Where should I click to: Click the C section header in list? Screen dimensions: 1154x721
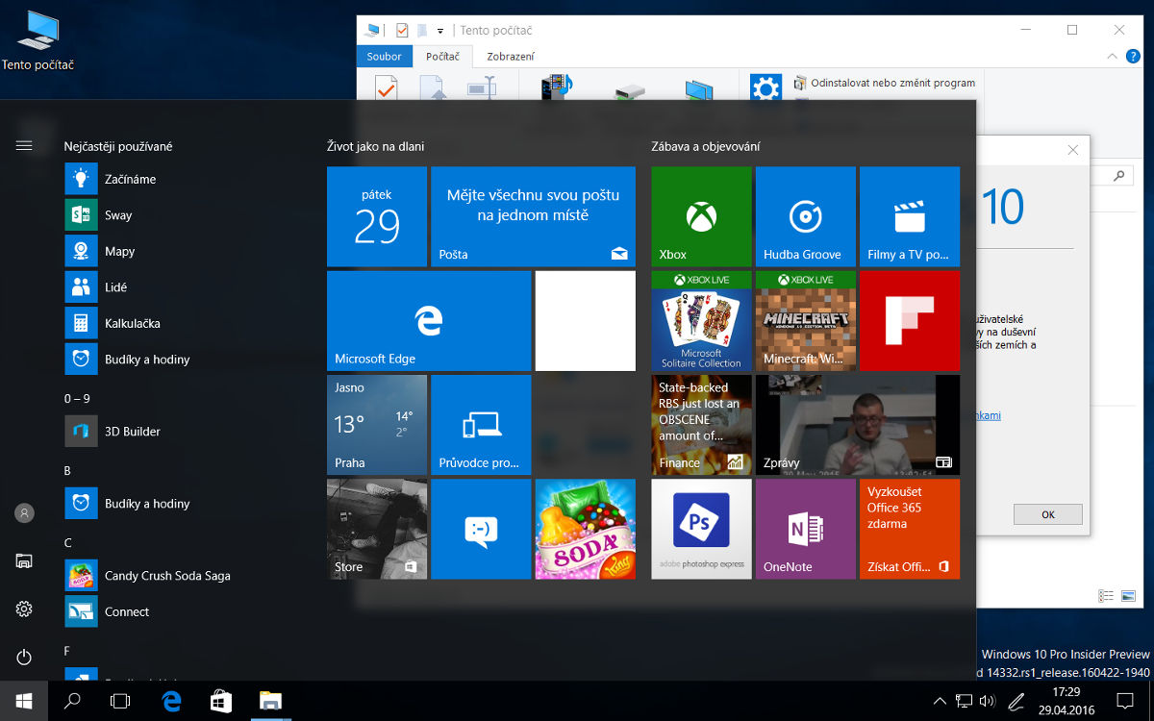[x=67, y=542]
